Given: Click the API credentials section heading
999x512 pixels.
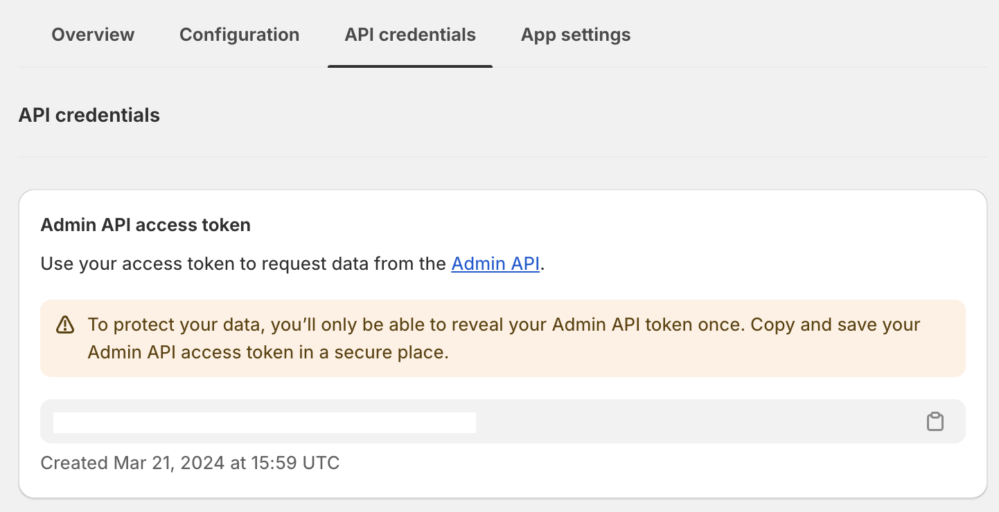Looking at the screenshot, I should [x=89, y=115].
